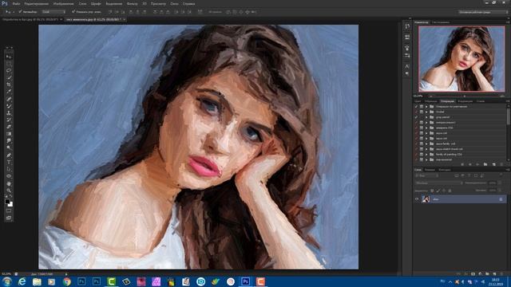Switch to the Контуры tab

pyautogui.click(x=445, y=170)
